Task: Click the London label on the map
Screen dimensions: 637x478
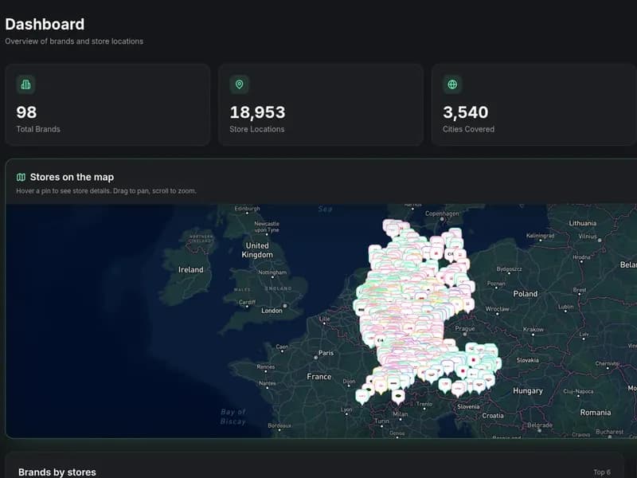Action: [272, 311]
